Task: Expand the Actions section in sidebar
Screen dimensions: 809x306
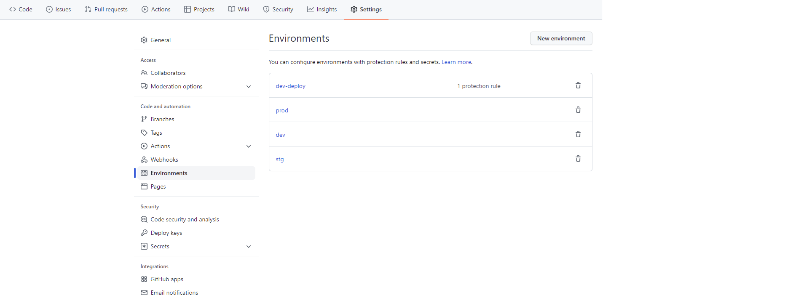Action: point(249,146)
